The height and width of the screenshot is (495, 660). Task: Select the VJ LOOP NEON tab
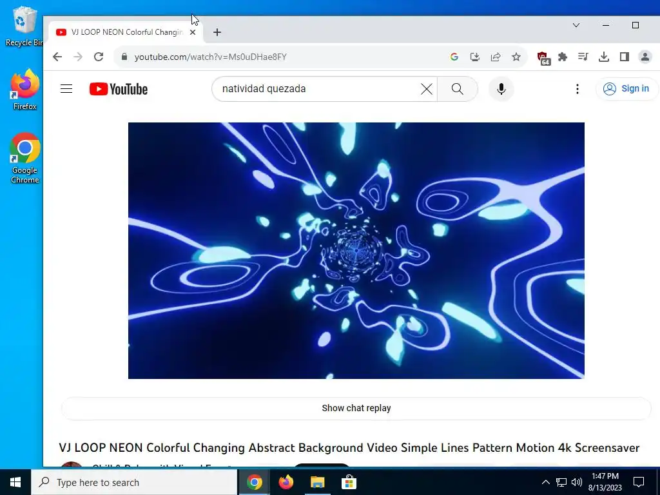(126, 32)
